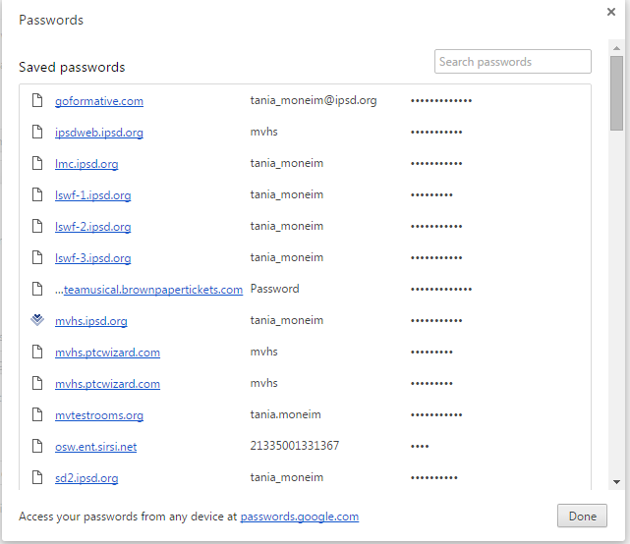Close the Passwords dialog with X
630x544 pixels.
pyautogui.click(x=611, y=12)
